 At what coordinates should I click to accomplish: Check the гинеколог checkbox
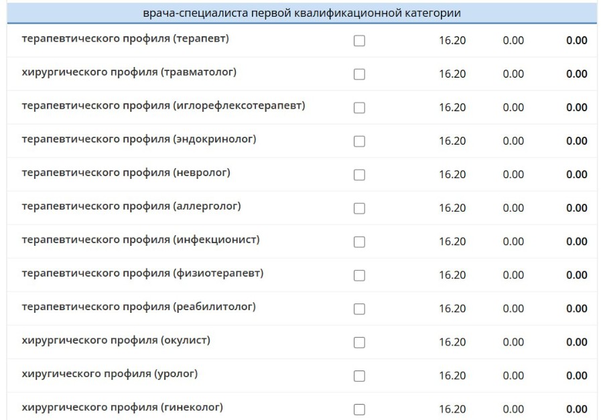(x=359, y=409)
